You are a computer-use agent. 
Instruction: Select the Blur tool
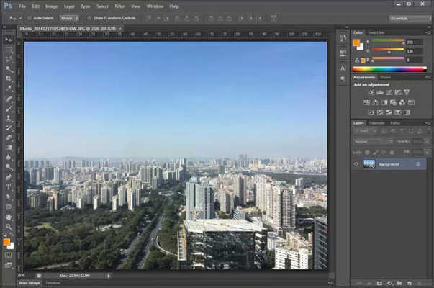(x=9, y=157)
